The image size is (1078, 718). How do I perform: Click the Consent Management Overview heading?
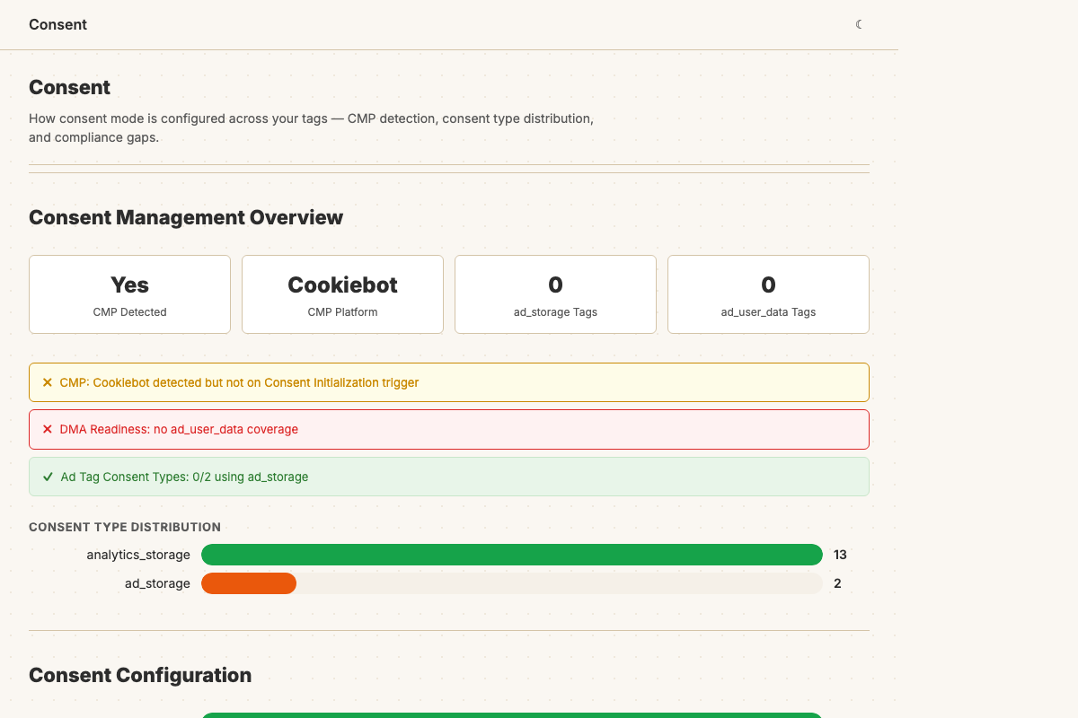tap(186, 217)
